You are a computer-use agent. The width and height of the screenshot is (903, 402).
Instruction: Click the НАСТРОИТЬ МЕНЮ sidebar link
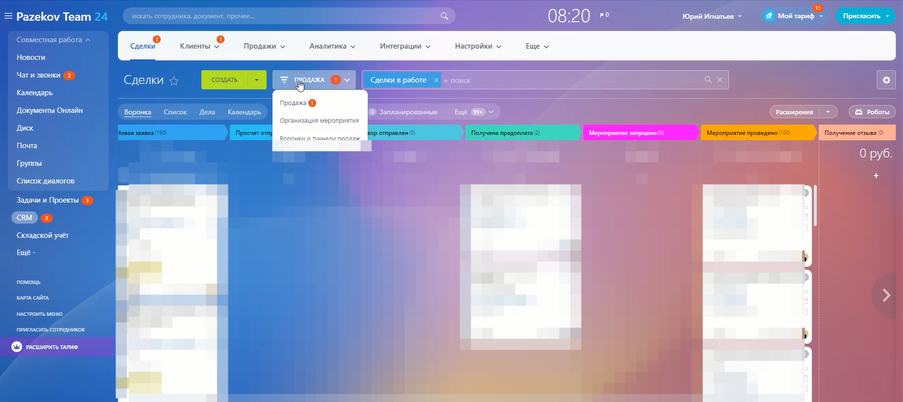pyautogui.click(x=39, y=314)
